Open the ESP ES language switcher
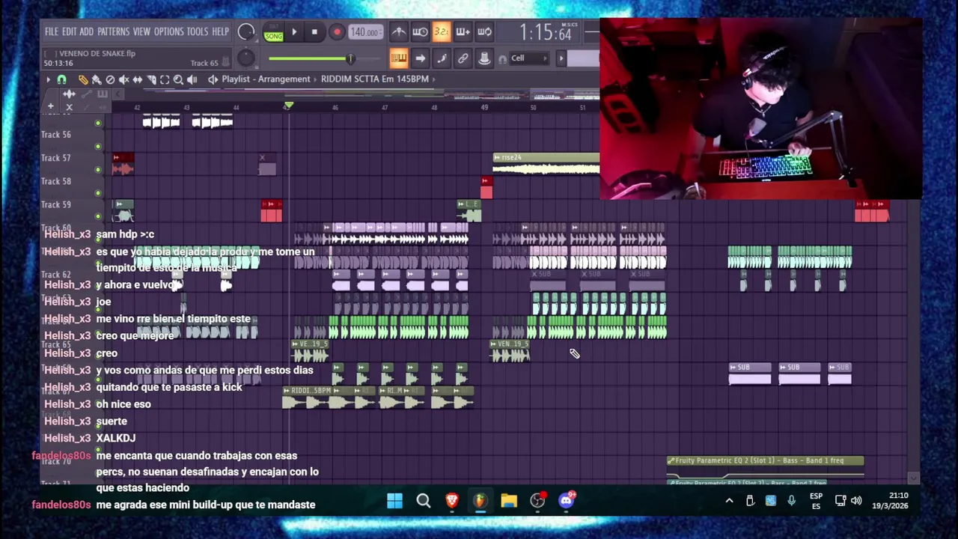 pyautogui.click(x=816, y=501)
